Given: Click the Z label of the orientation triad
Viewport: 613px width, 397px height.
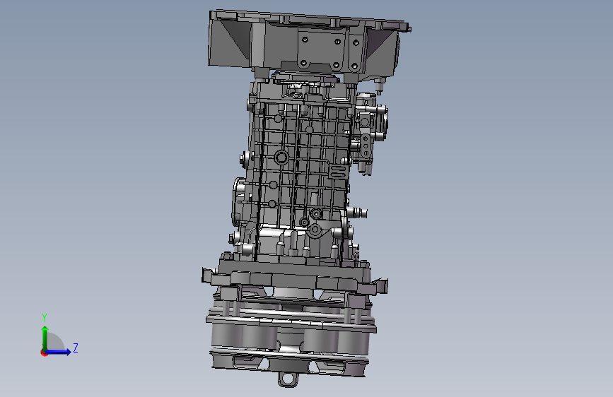Looking at the screenshot, I should (x=76, y=348).
